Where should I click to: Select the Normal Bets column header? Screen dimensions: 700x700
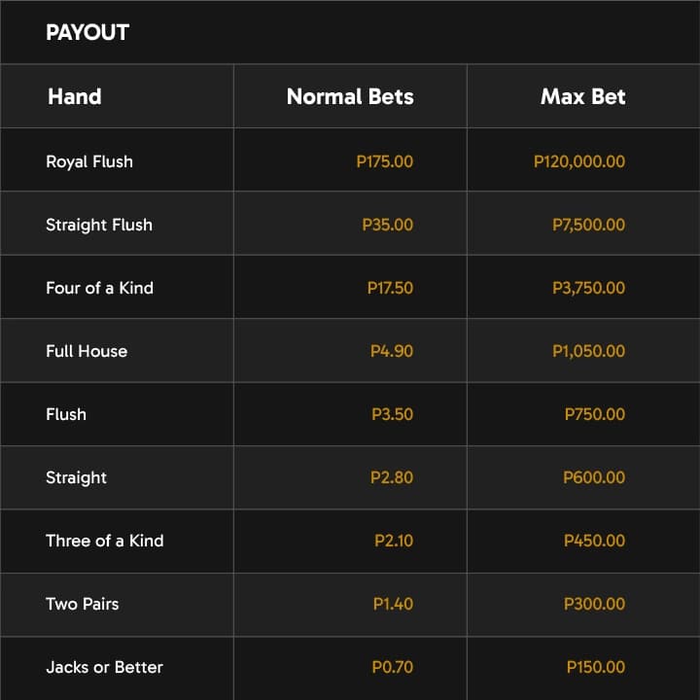(x=350, y=96)
